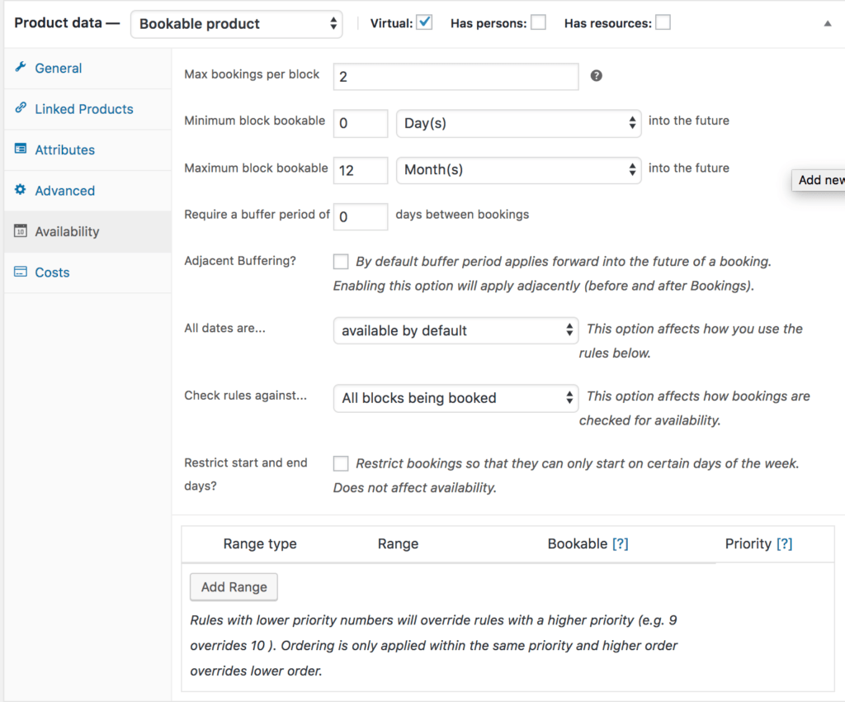
Task: Click the chain link icon for Linked Products
Action: [21, 109]
